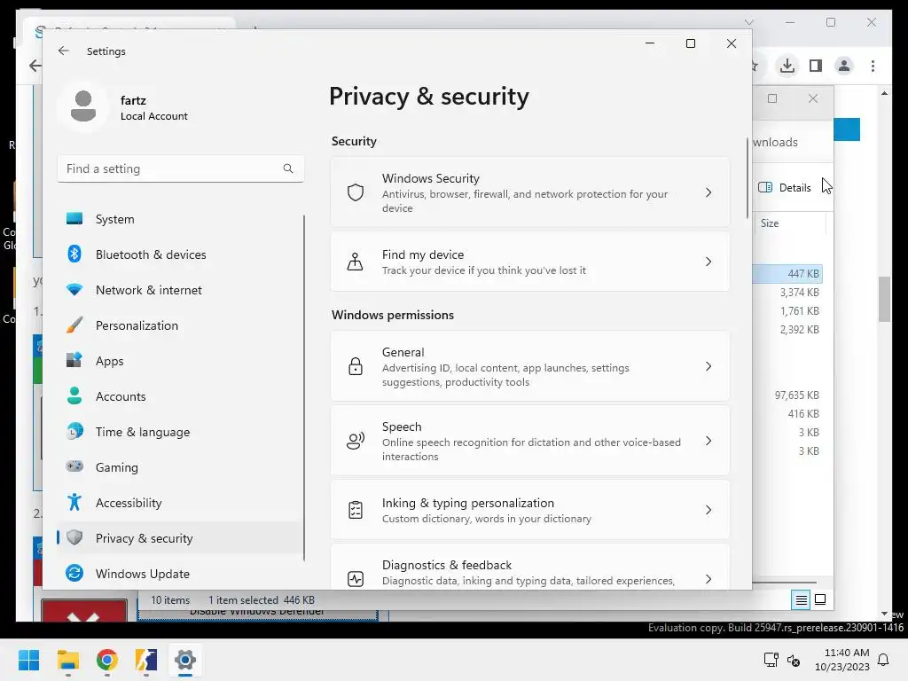Open the Windows Start menu

click(28, 660)
